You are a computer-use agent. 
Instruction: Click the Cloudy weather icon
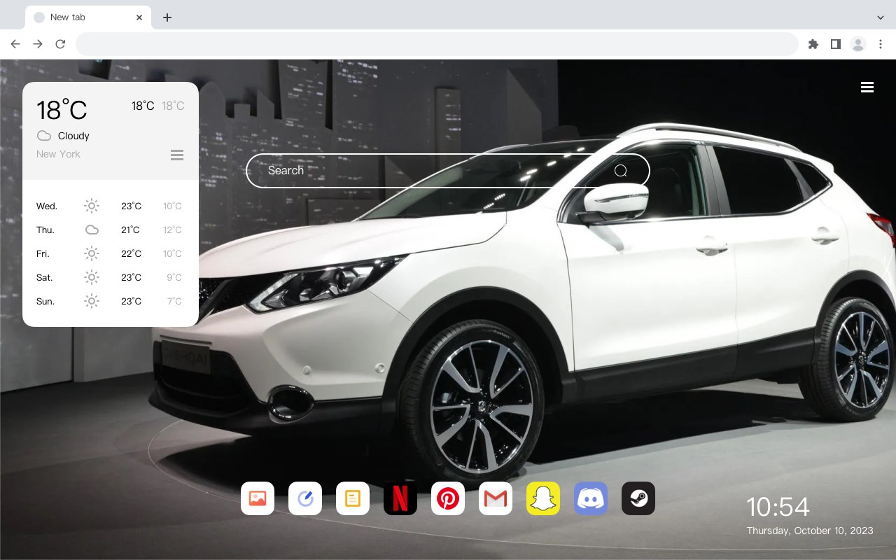pyautogui.click(x=44, y=136)
